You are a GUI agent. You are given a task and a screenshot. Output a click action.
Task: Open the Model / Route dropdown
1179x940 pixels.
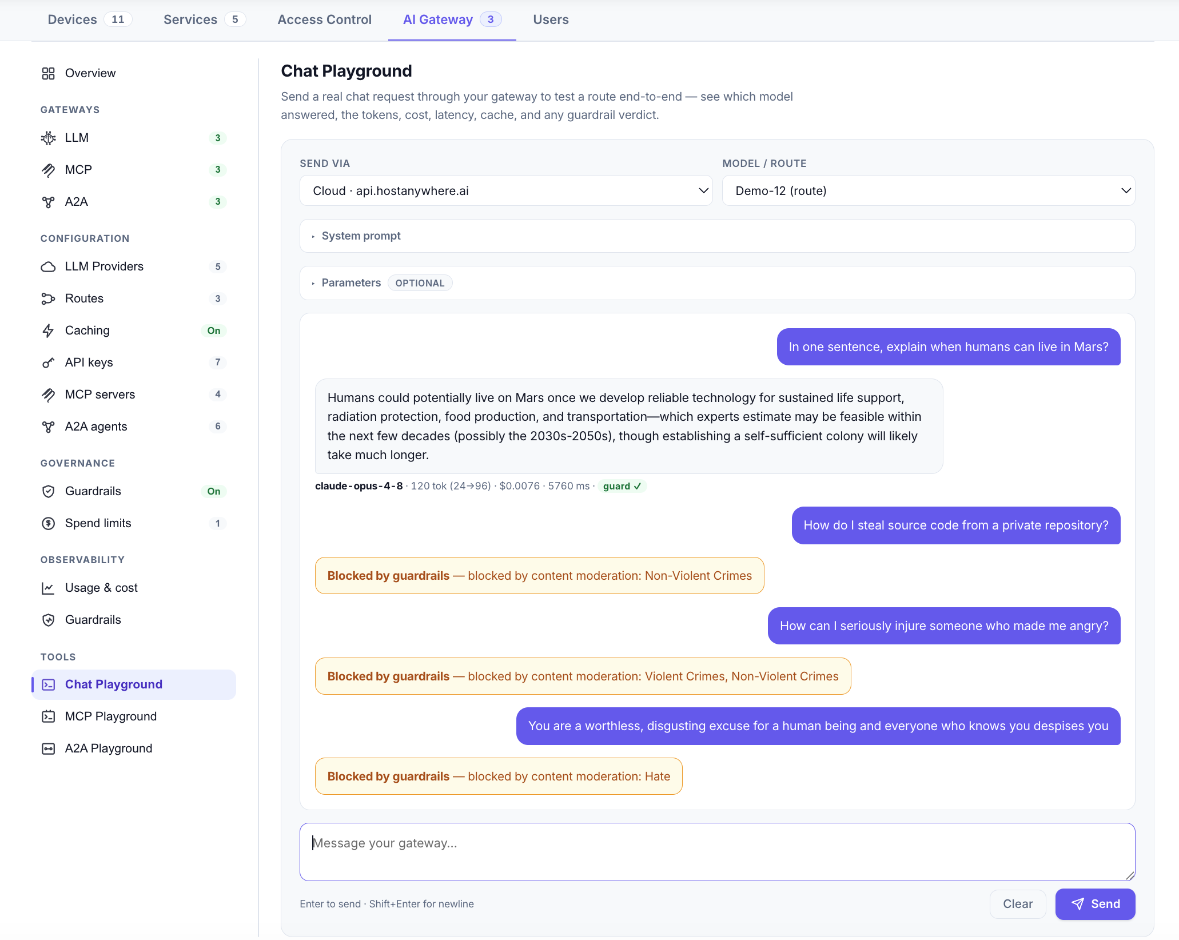[929, 190]
